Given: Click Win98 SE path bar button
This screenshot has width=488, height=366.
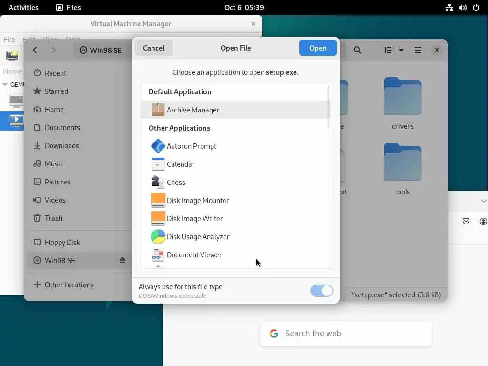Looking at the screenshot, I should click(101, 50).
